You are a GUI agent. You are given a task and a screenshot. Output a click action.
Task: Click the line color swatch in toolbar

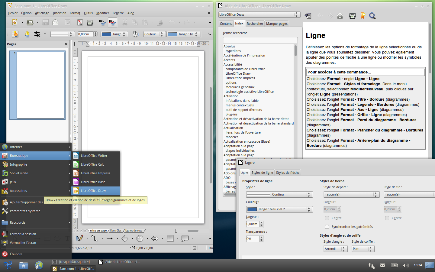click(x=106, y=34)
